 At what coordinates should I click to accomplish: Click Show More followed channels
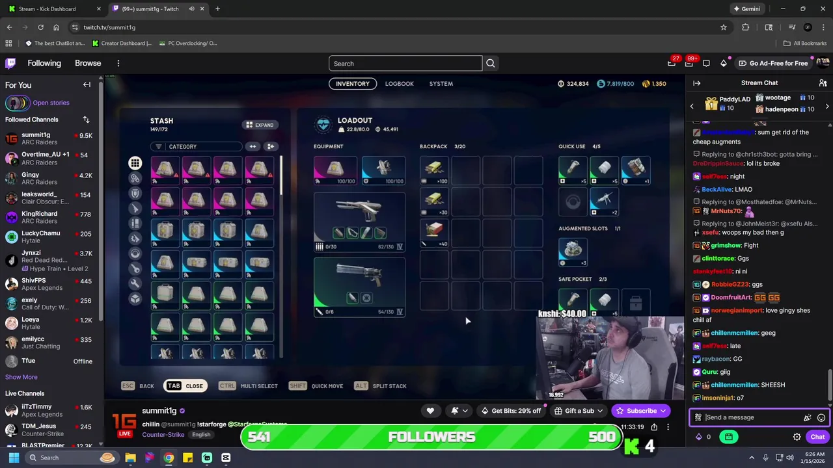(21, 377)
